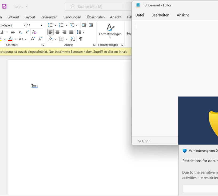218x196 pixels.
Task: Expand the line spacing options arrow
Action: pyautogui.click(x=84, y=32)
